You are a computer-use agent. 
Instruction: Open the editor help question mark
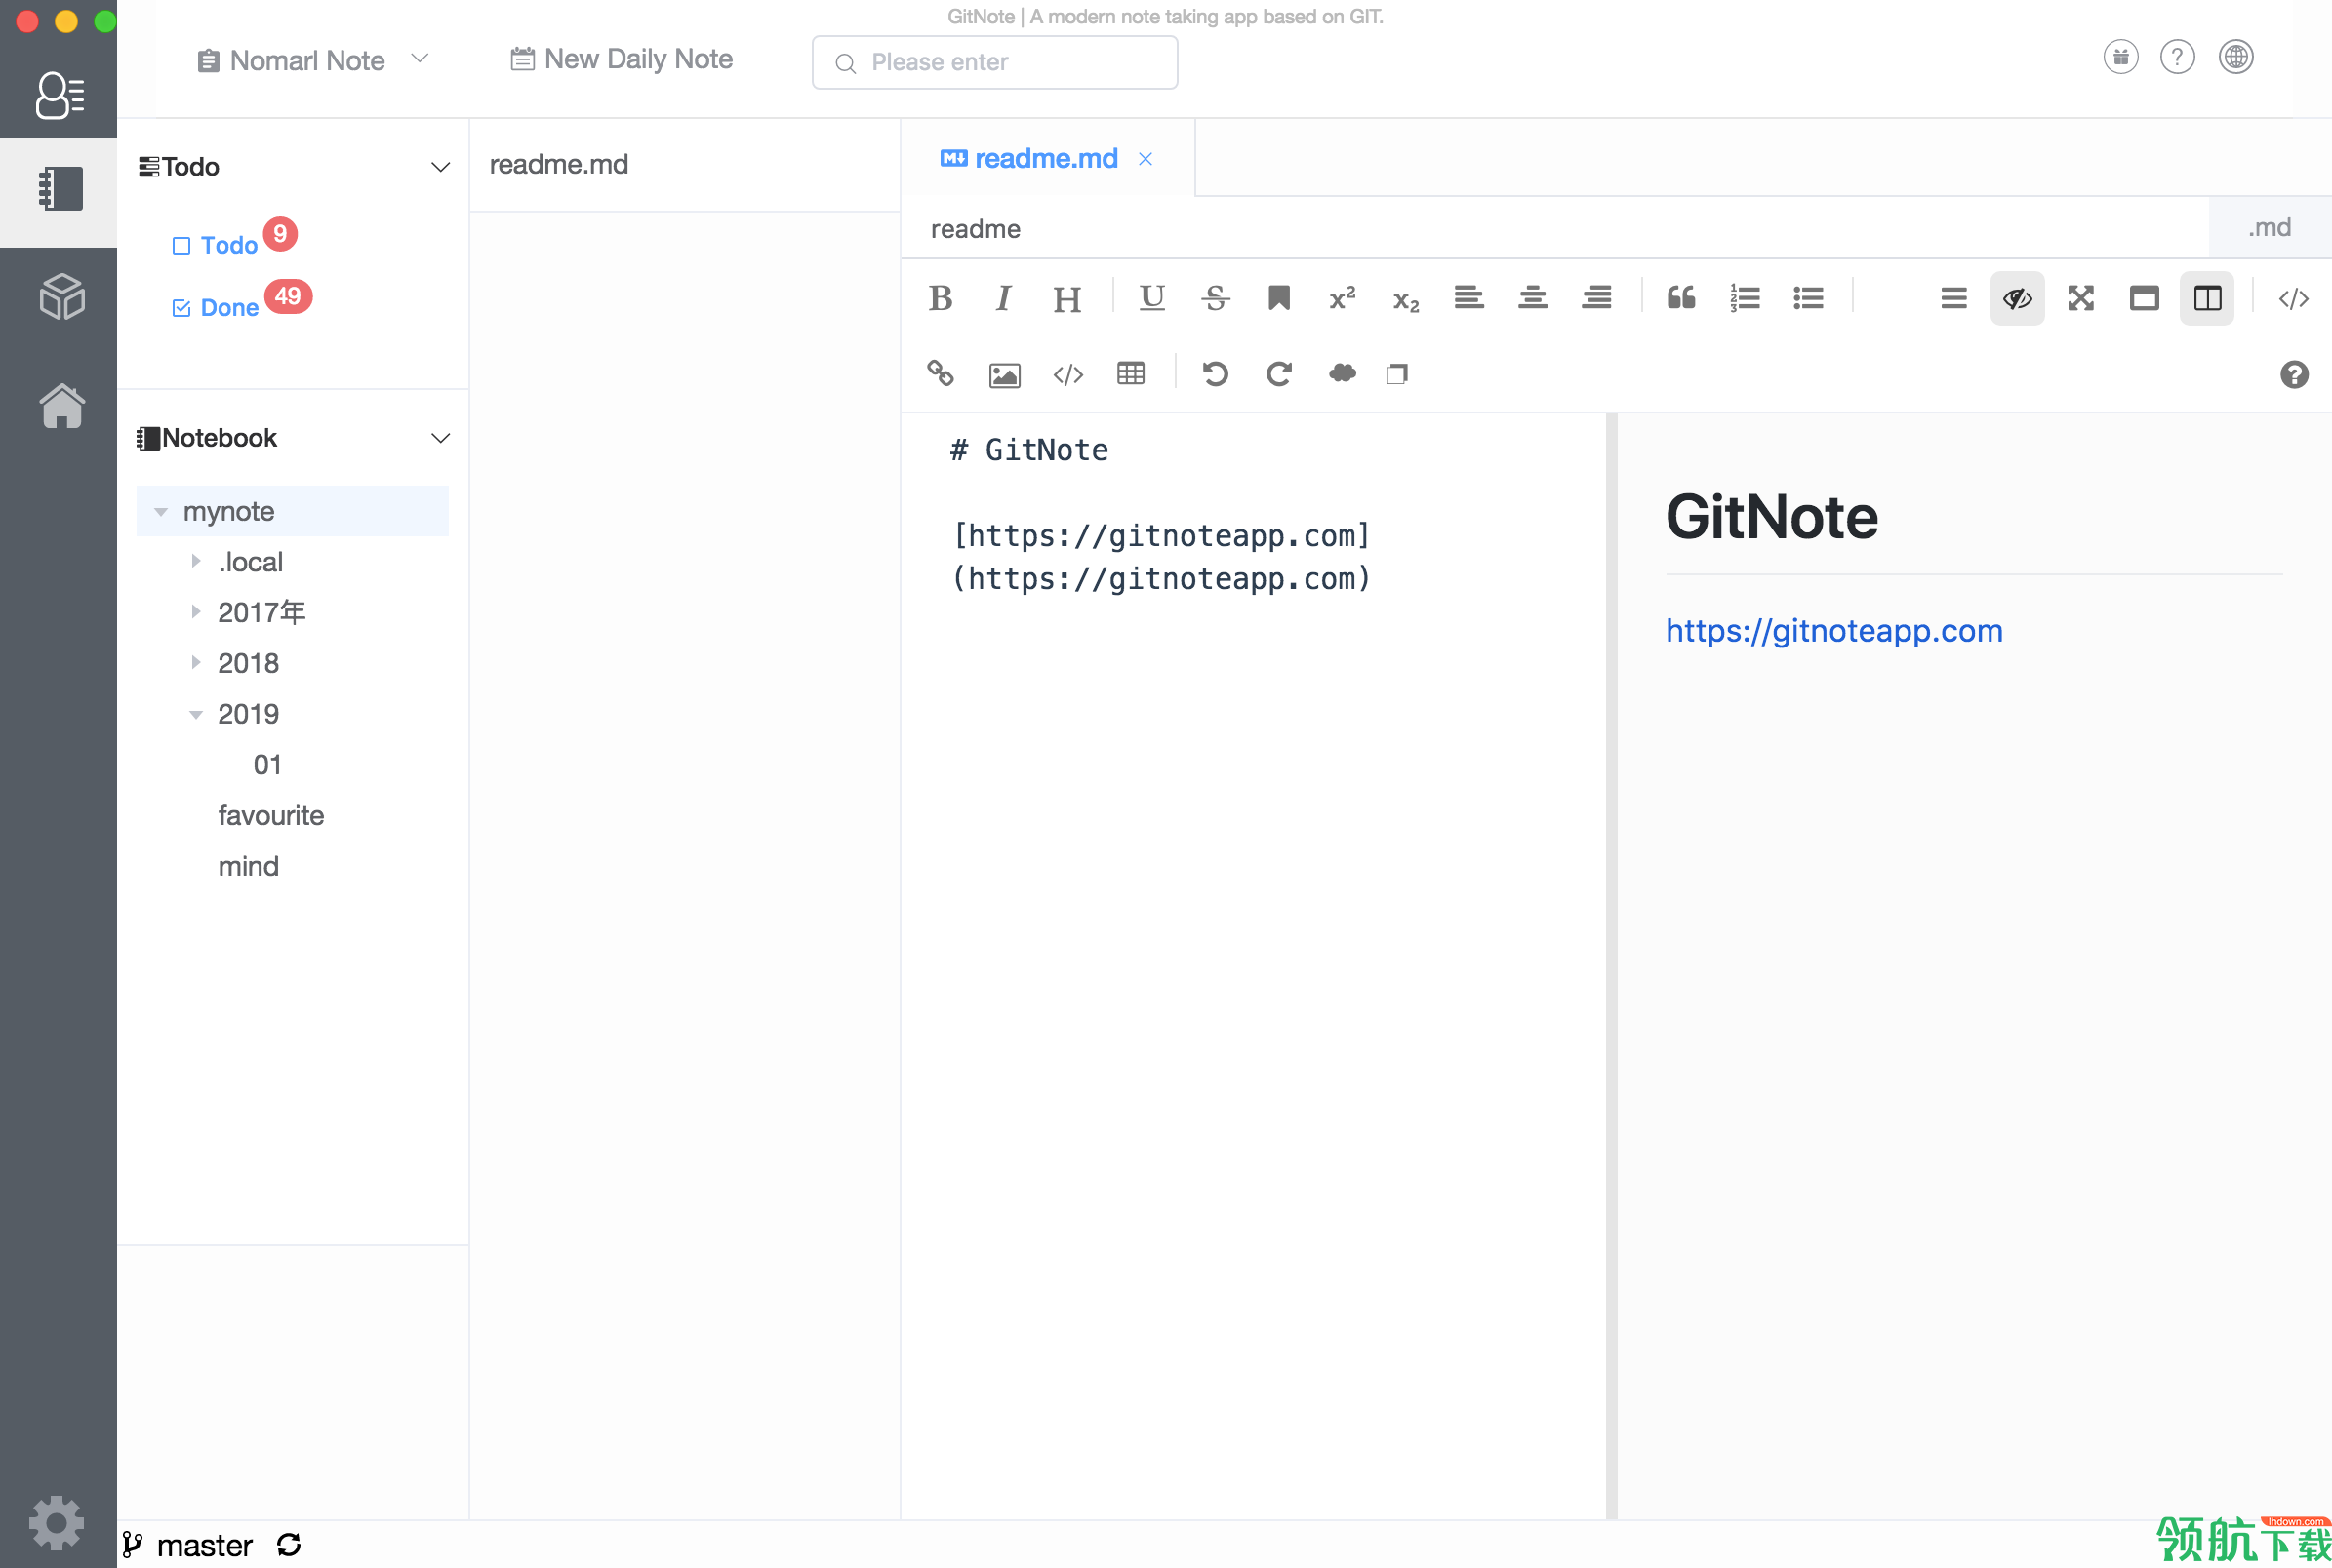2293,374
